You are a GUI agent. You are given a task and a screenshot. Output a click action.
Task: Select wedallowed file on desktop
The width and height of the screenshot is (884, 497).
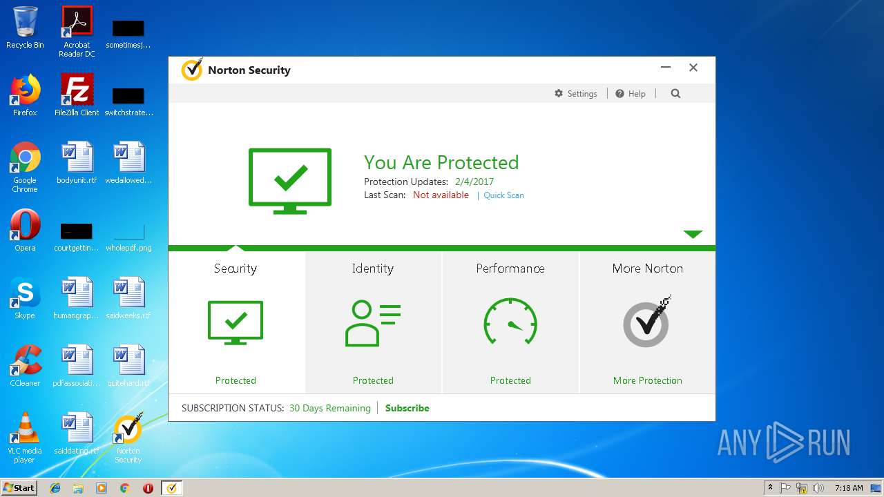128,163
